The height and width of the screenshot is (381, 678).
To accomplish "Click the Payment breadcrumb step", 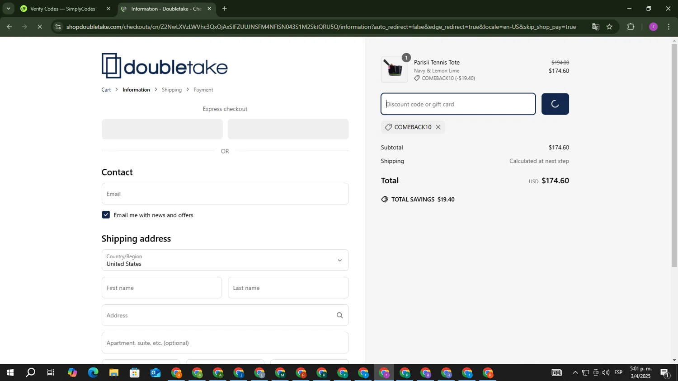I will pyautogui.click(x=203, y=90).
